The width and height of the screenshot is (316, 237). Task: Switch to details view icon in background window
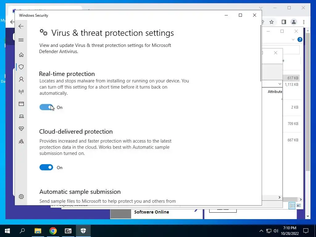pyautogui.click(x=292, y=206)
